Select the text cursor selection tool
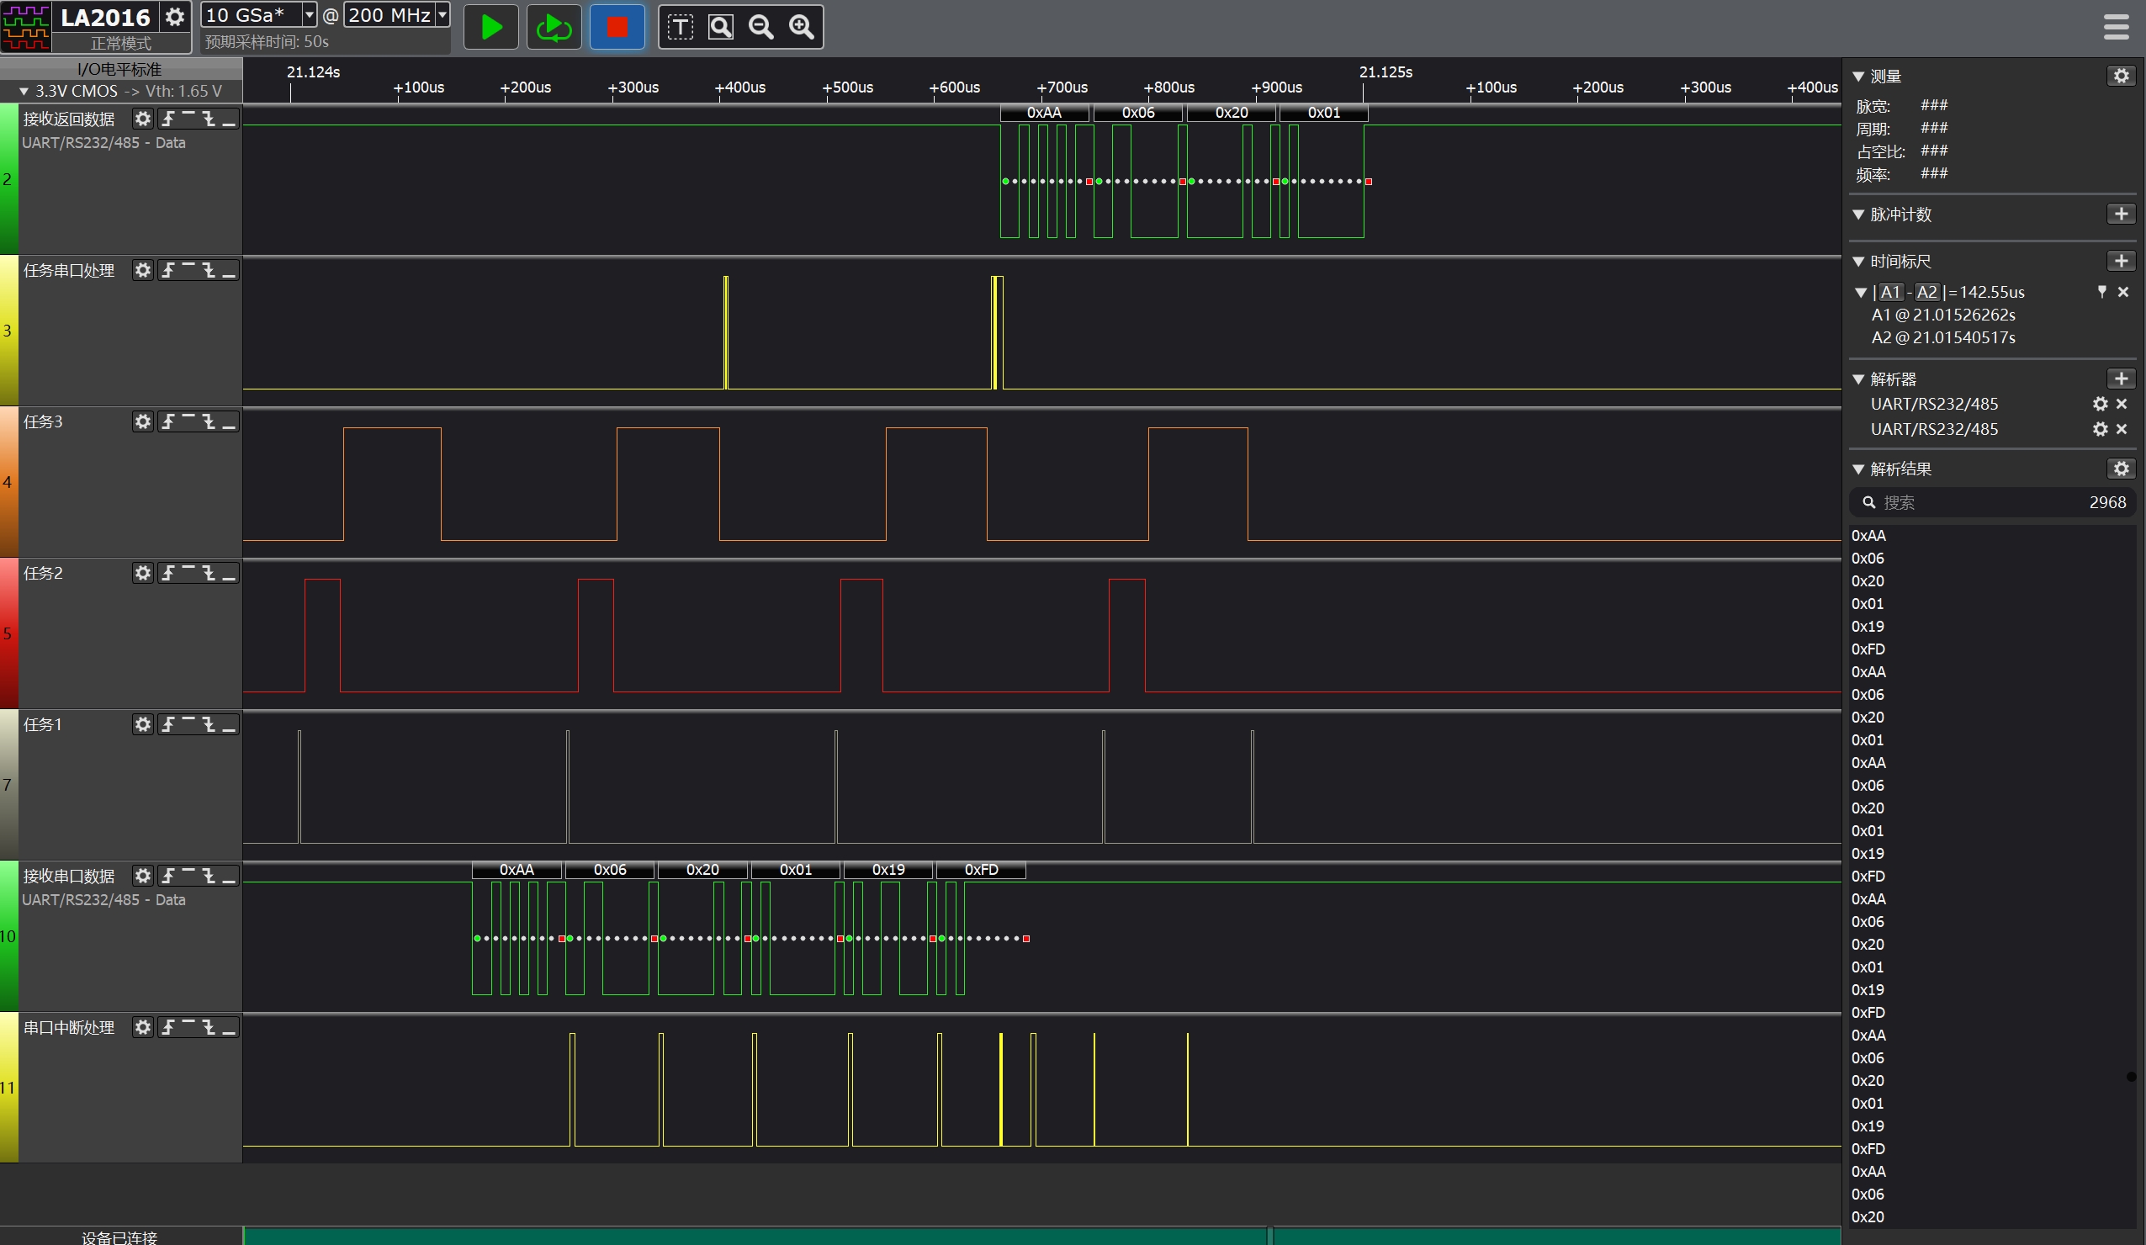2146x1245 pixels. [x=680, y=27]
